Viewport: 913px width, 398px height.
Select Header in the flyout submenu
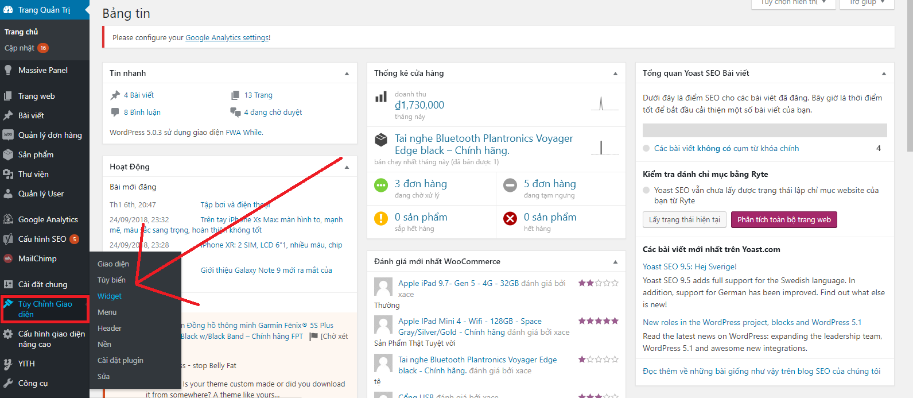click(110, 329)
